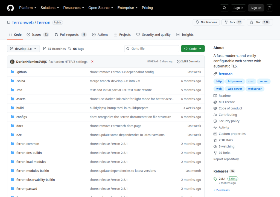The image size is (280, 197).
Task: Select the http-server topic tag
Action: tap(235, 81)
